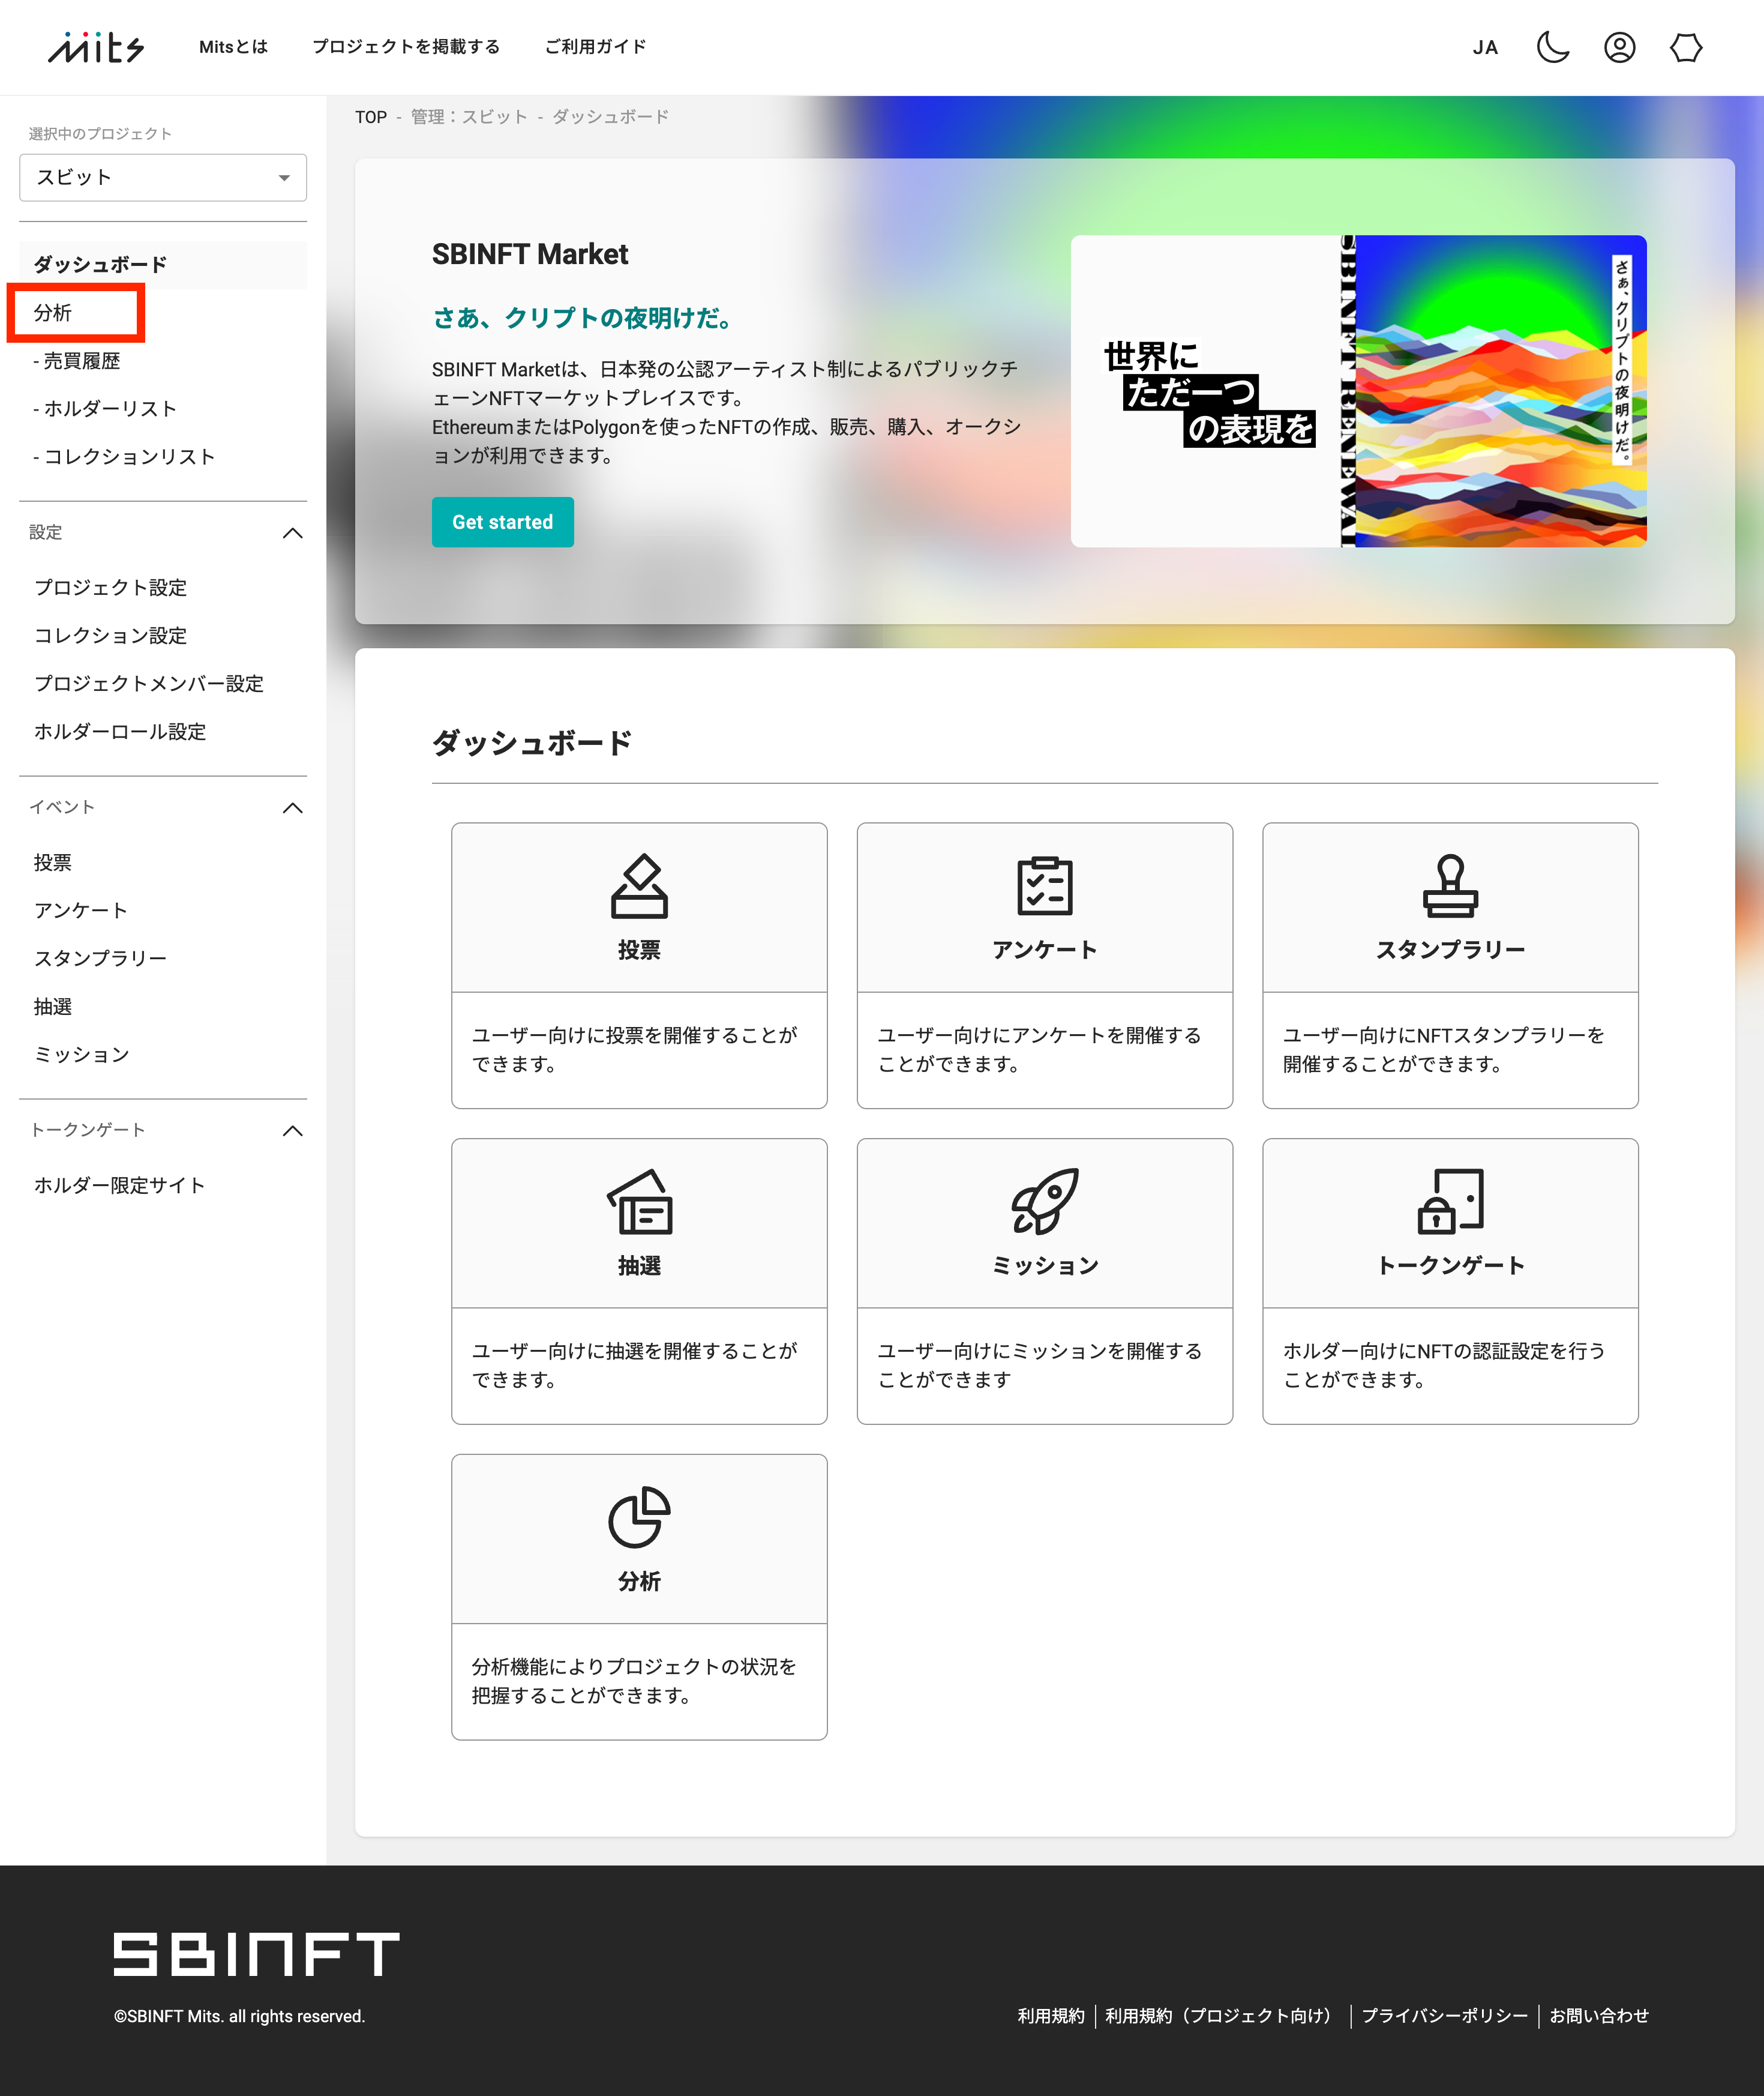Open ミッション in the sidebar event list
The width and height of the screenshot is (1764, 2096).
point(82,1055)
